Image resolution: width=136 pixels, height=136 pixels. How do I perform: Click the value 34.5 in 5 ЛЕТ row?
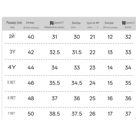77,83
